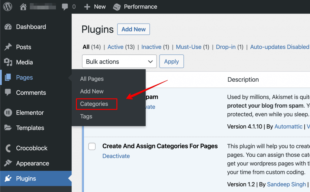Image resolution: width=310 pixels, height=192 pixels.
Task: Click the Media library icon
Action: (8, 62)
